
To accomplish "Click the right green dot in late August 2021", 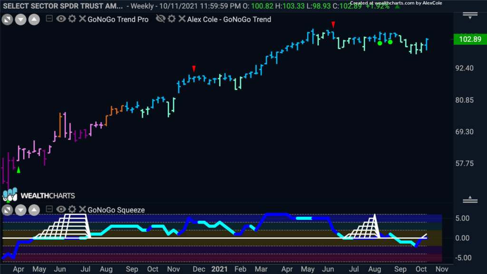I will pyautogui.click(x=390, y=42).
